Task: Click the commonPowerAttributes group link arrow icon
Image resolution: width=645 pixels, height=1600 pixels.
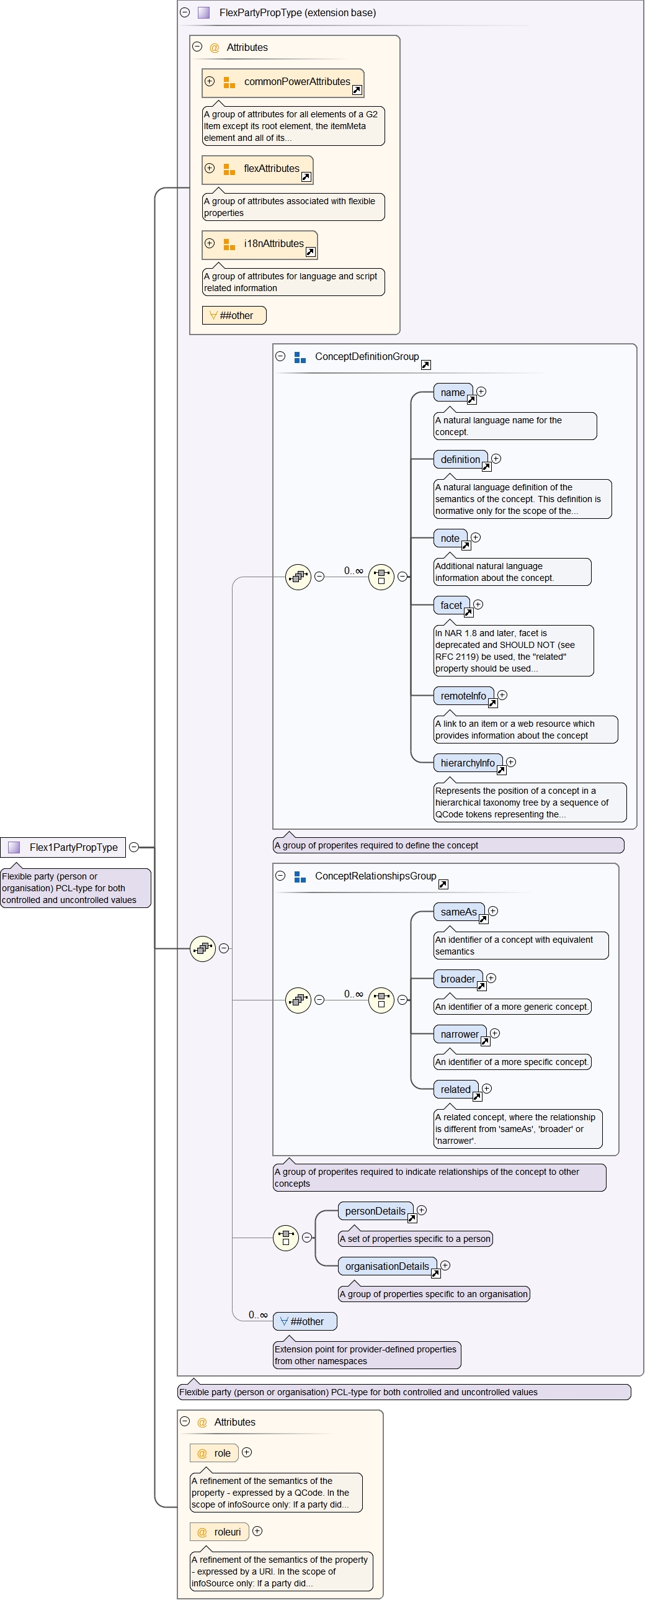Action: (x=357, y=90)
